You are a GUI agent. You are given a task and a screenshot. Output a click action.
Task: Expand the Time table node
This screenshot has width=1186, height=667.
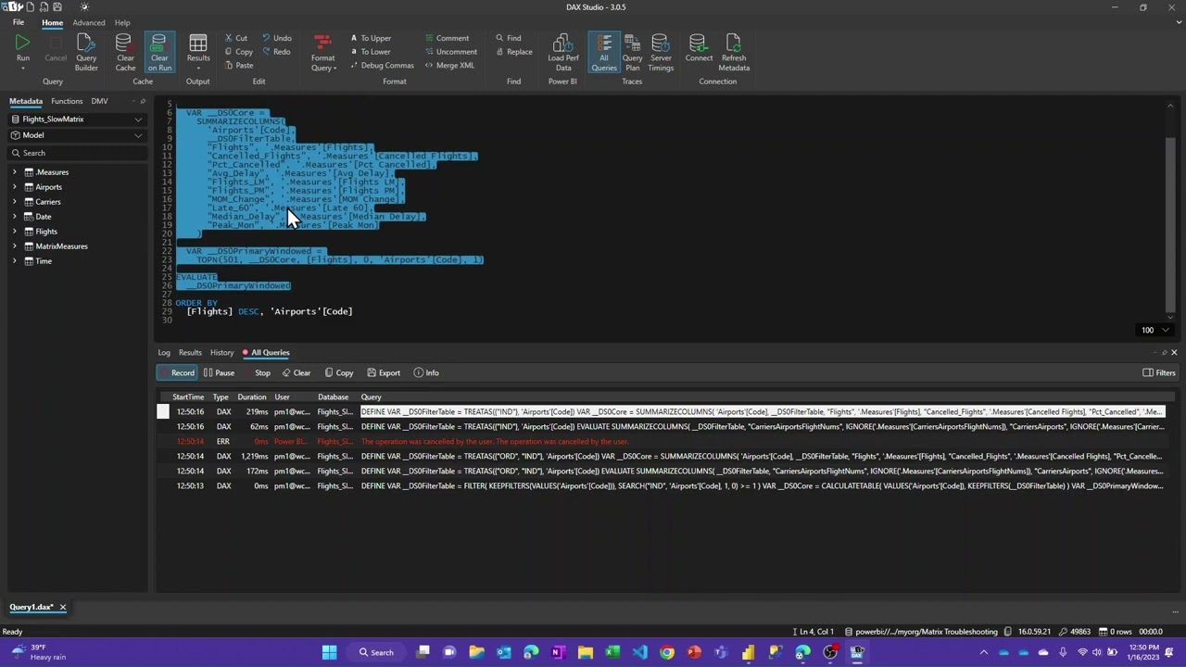14,261
